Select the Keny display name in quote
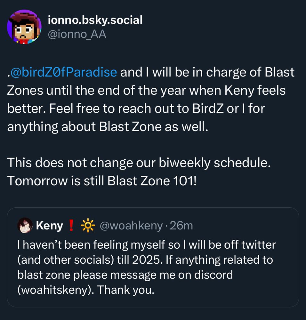 [x=49, y=226]
